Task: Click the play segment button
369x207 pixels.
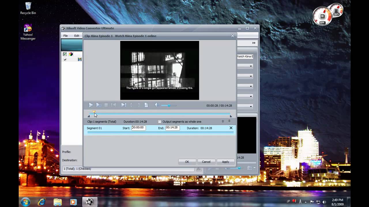Action: pos(99,105)
